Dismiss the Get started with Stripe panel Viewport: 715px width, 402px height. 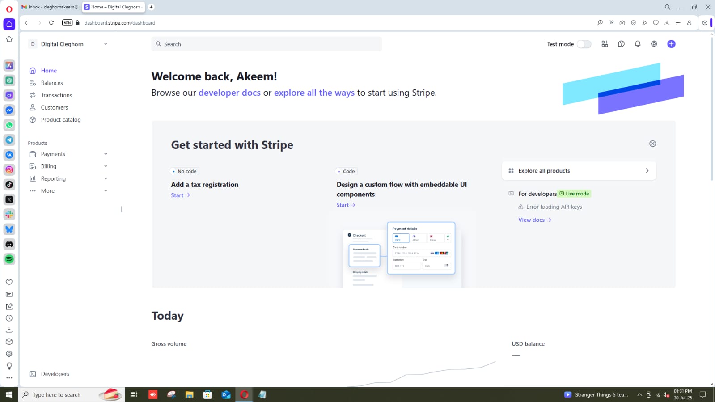[x=652, y=144]
